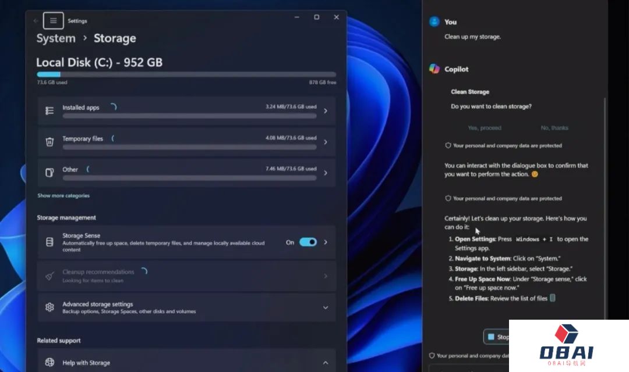The width and height of the screenshot is (629, 372).
Task: Select the Storage breadcrumb title
Action: pyautogui.click(x=115, y=38)
